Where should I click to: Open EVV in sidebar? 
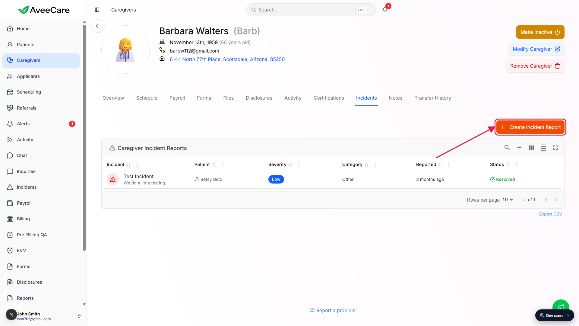pos(41,251)
